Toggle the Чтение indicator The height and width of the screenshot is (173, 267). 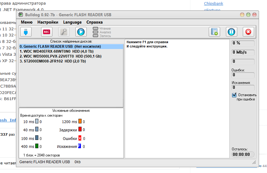(x=95, y=28)
